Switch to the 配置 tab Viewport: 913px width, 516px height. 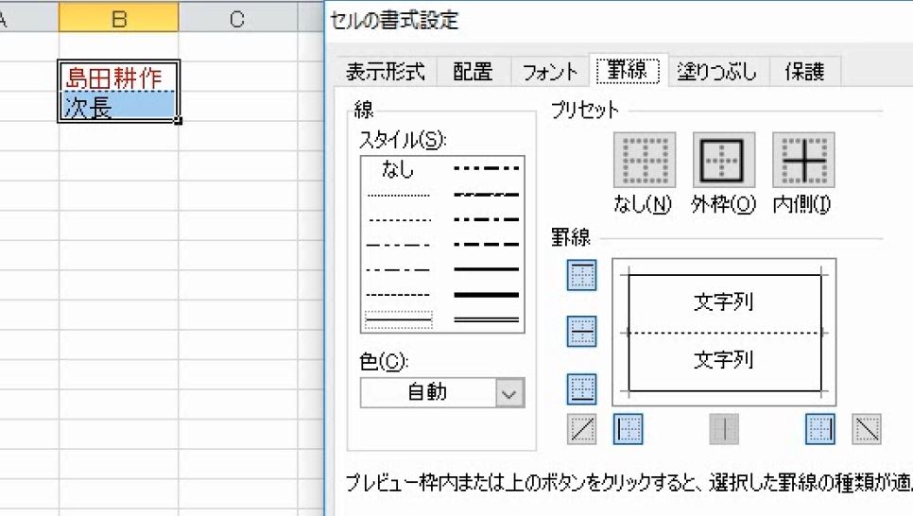(x=473, y=72)
